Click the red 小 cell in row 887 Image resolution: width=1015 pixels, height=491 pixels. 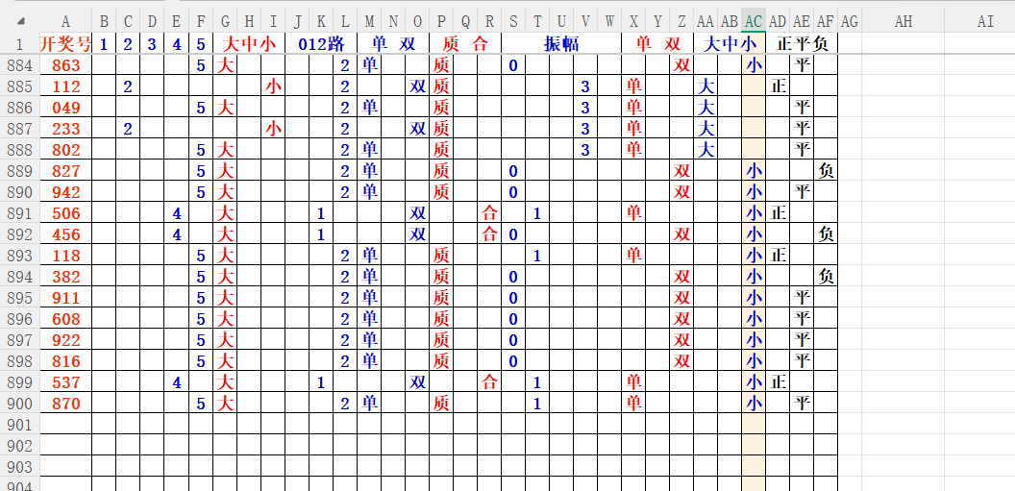tap(273, 129)
